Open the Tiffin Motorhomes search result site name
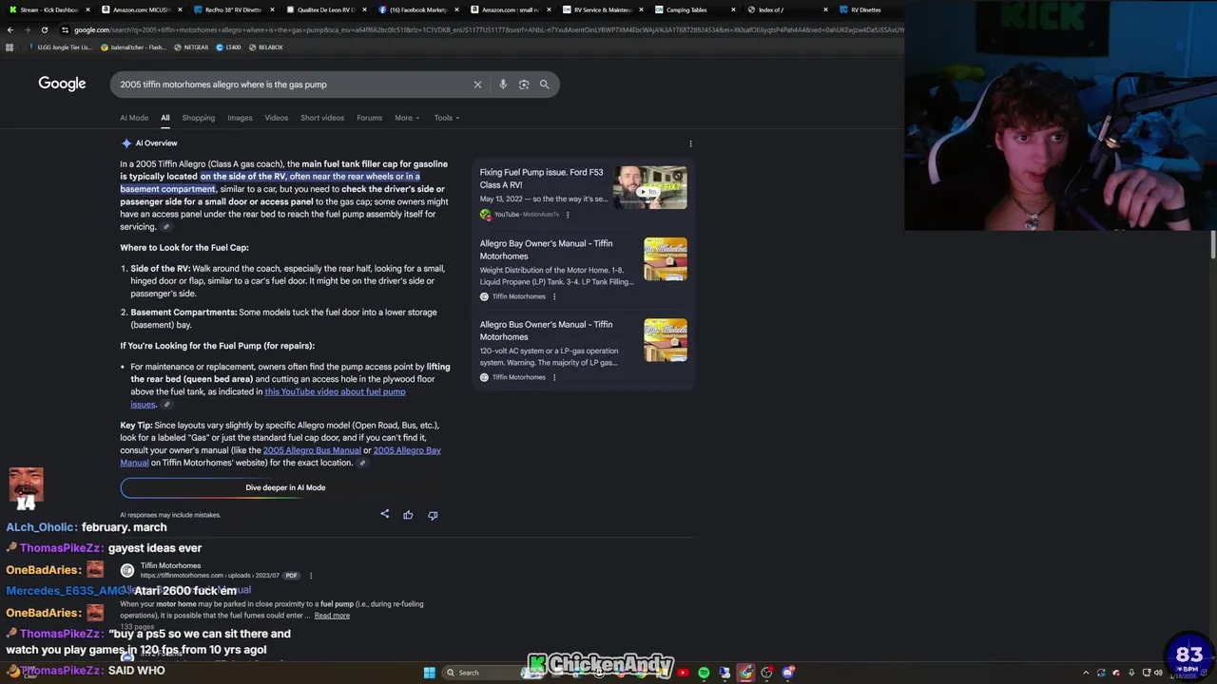The width and height of the screenshot is (1217, 684). (x=171, y=565)
